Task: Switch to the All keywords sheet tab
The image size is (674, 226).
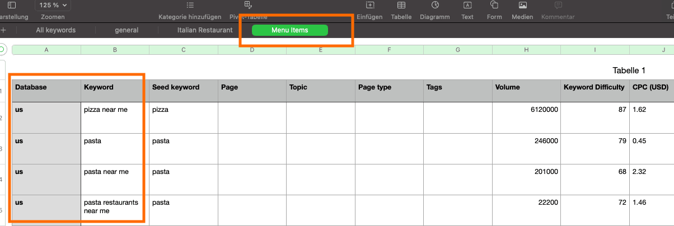Action: point(55,30)
